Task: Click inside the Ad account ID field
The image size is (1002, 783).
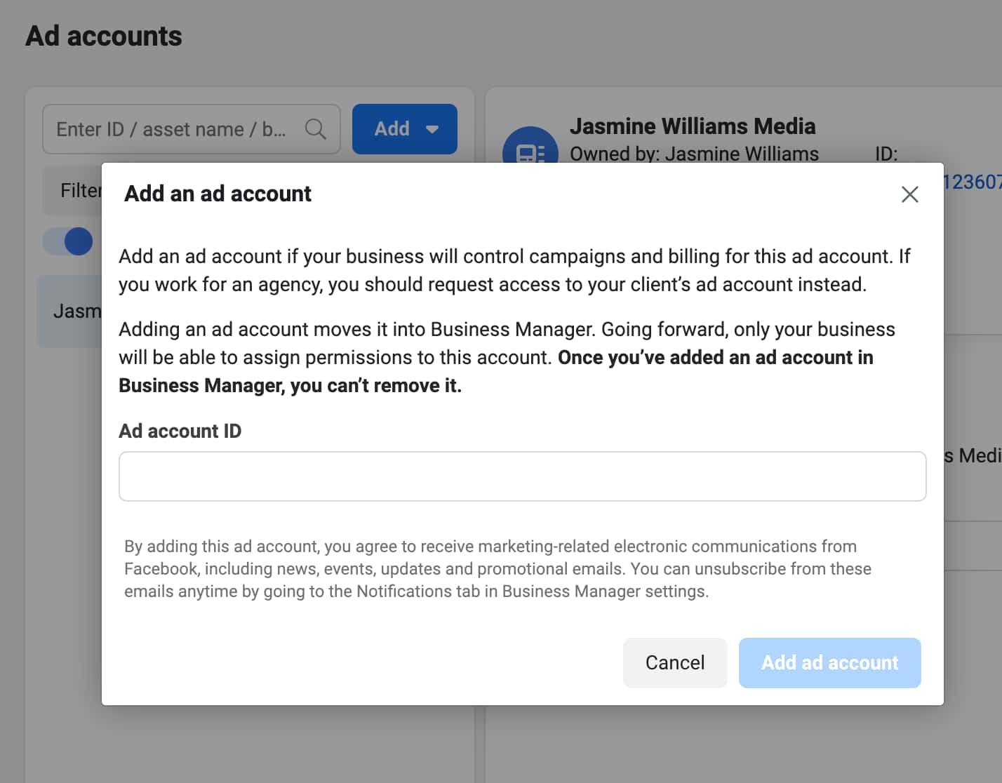Action: (x=522, y=476)
